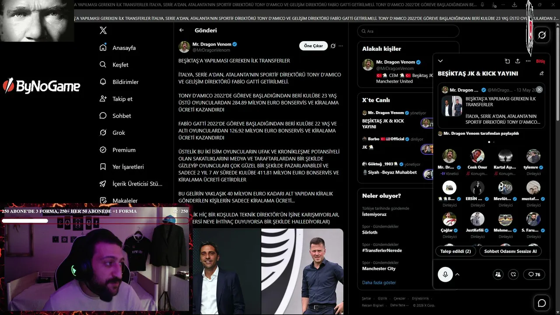Select listener tylemre's avatar

click(x=533, y=156)
